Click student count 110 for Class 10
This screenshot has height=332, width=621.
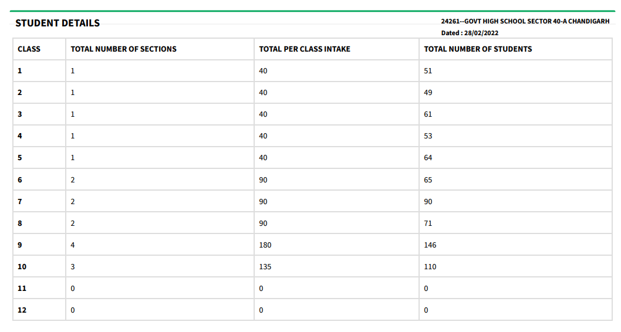point(430,267)
